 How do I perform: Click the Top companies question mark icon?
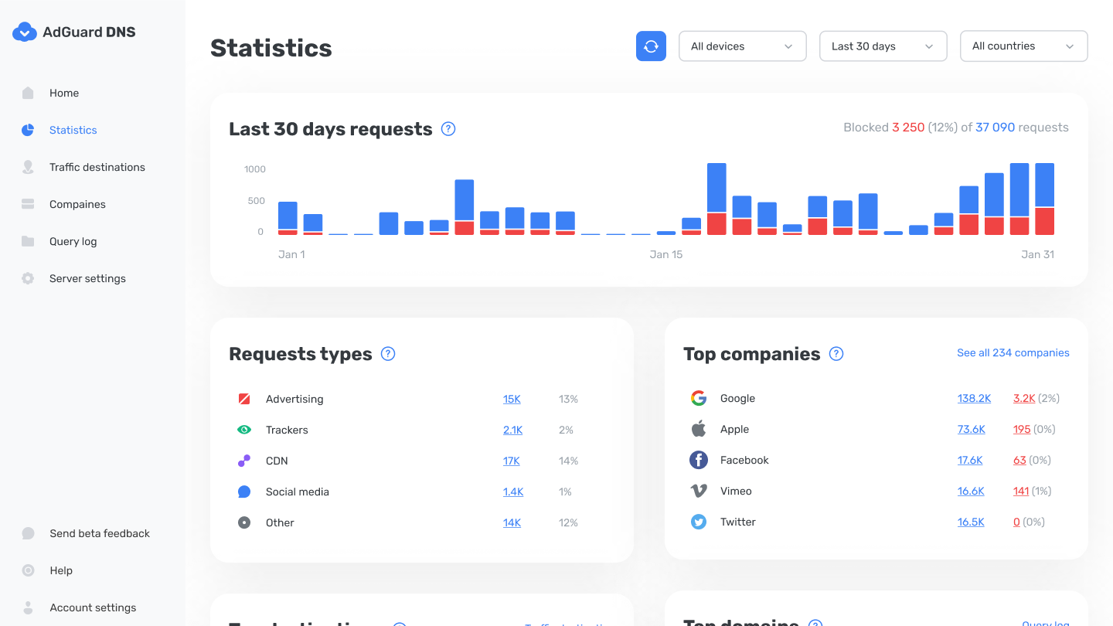(x=836, y=354)
